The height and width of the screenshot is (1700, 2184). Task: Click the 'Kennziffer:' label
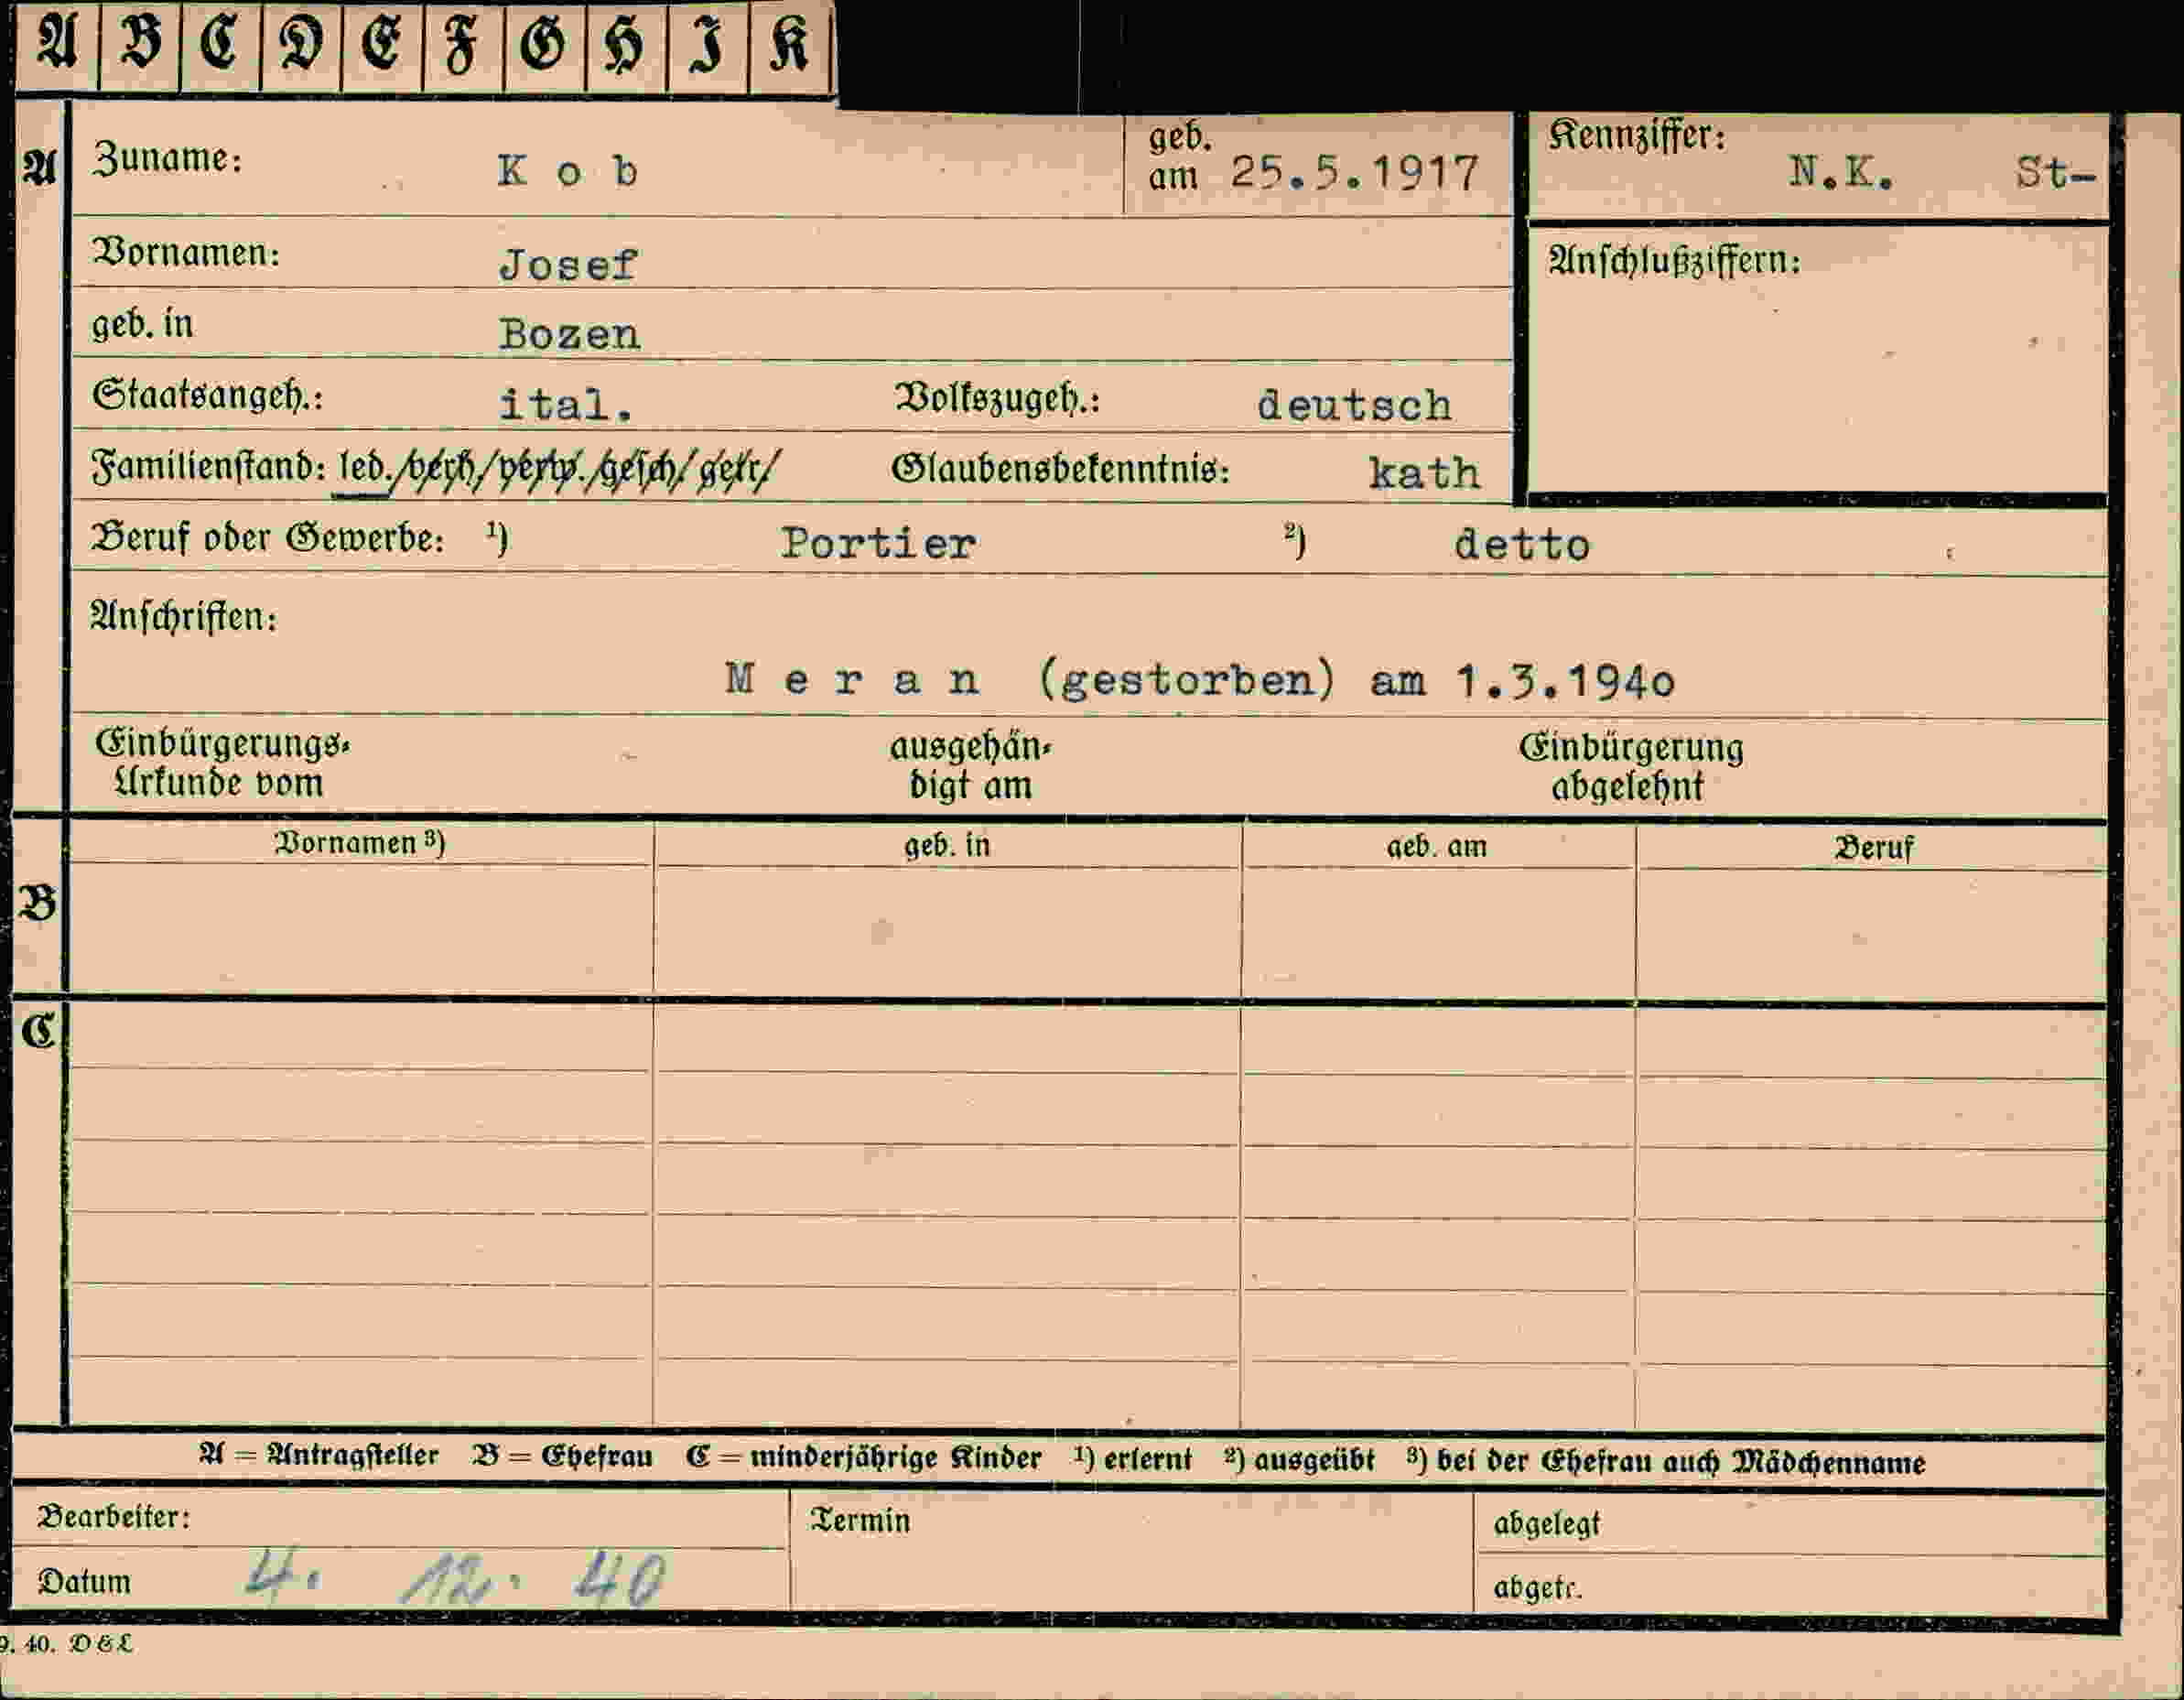point(1637,135)
